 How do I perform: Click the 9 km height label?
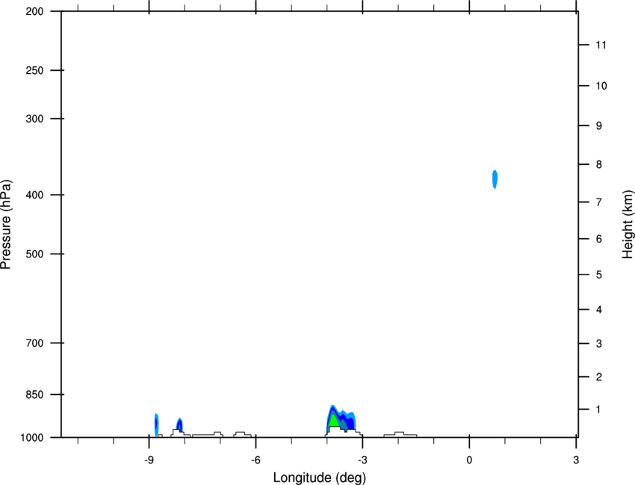point(599,126)
